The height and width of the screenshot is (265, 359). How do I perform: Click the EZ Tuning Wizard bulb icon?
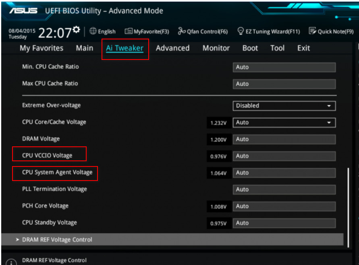(x=241, y=31)
